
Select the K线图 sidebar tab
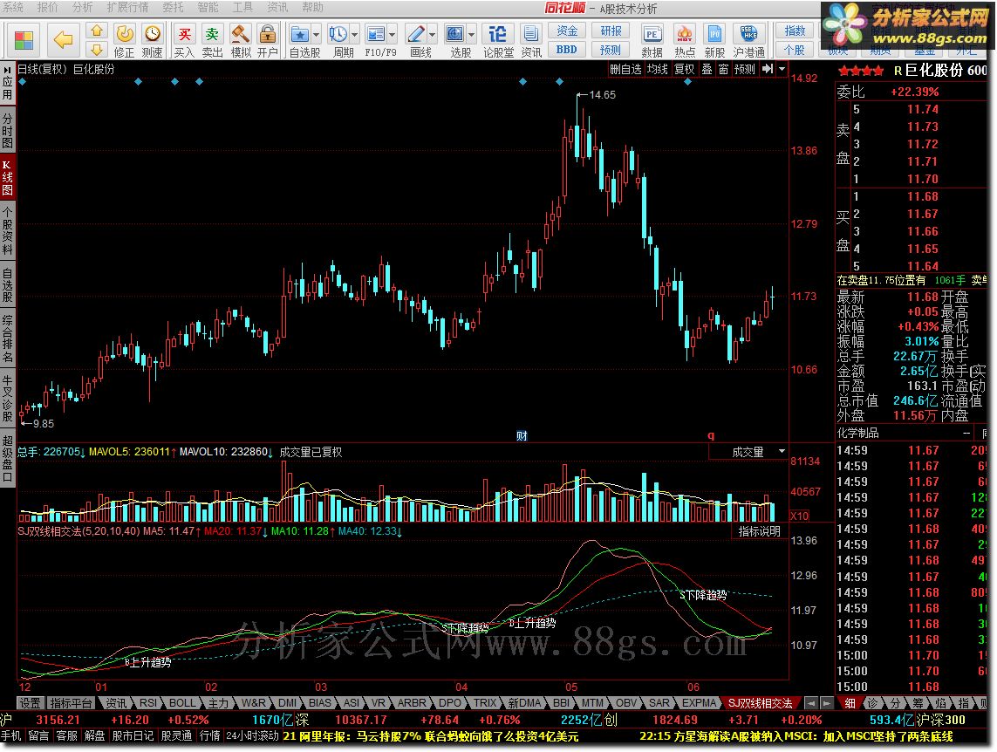[x=8, y=178]
